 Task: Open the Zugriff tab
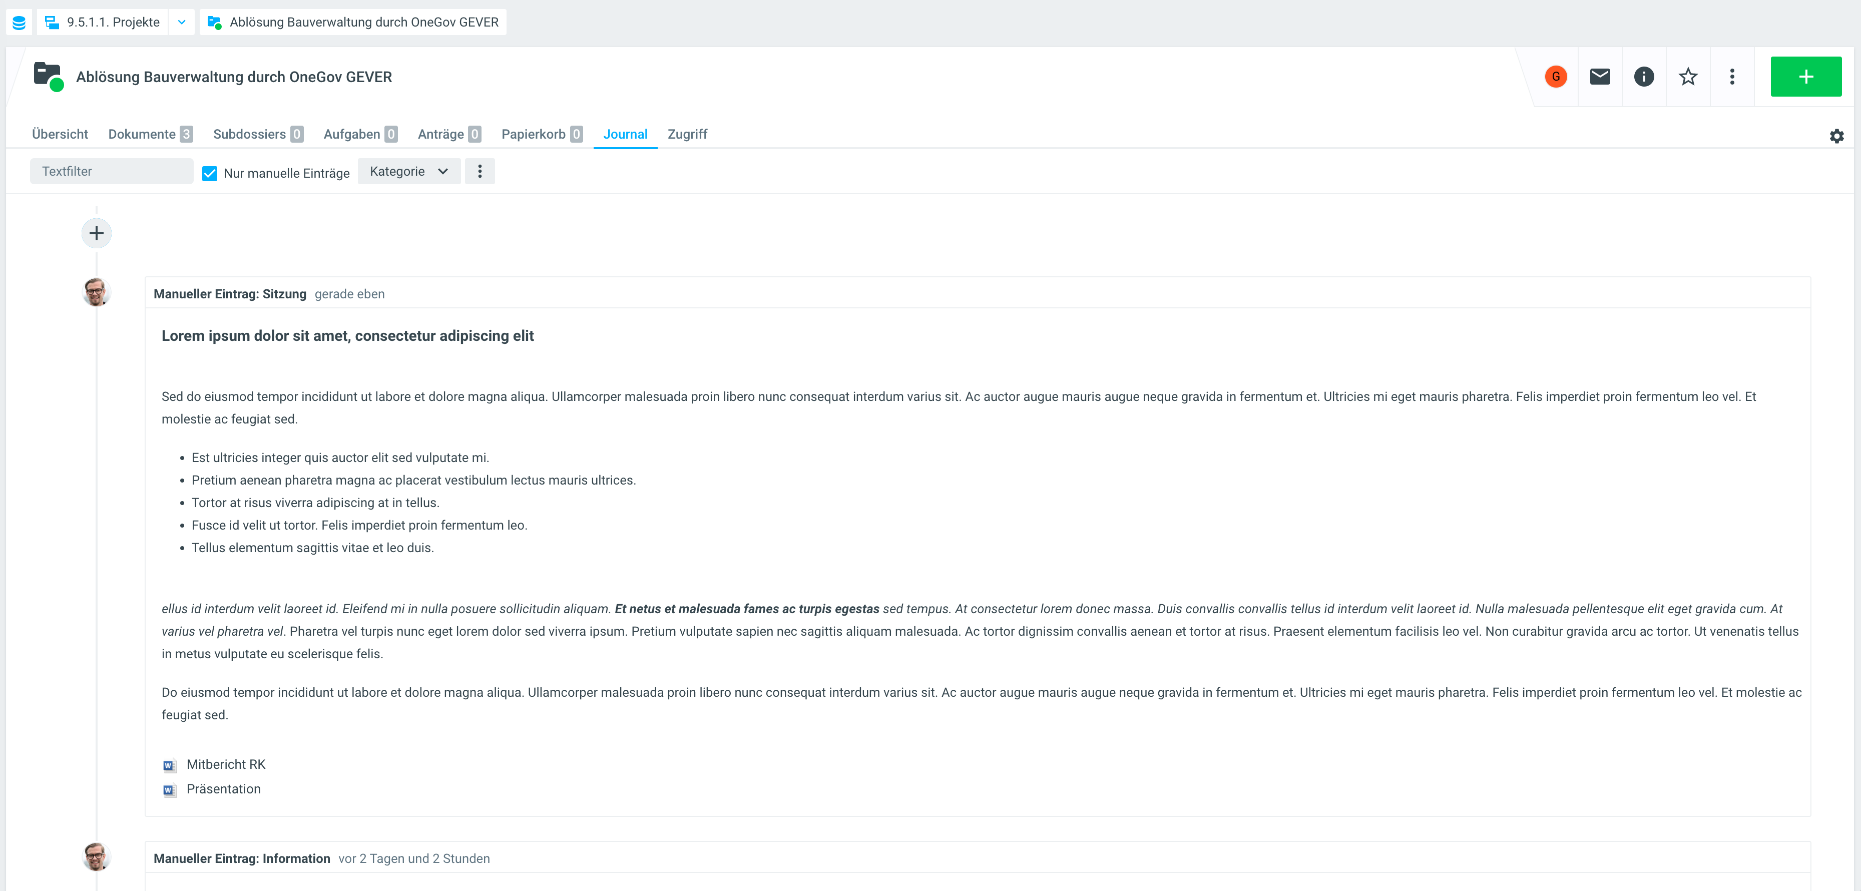pos(687,135)
